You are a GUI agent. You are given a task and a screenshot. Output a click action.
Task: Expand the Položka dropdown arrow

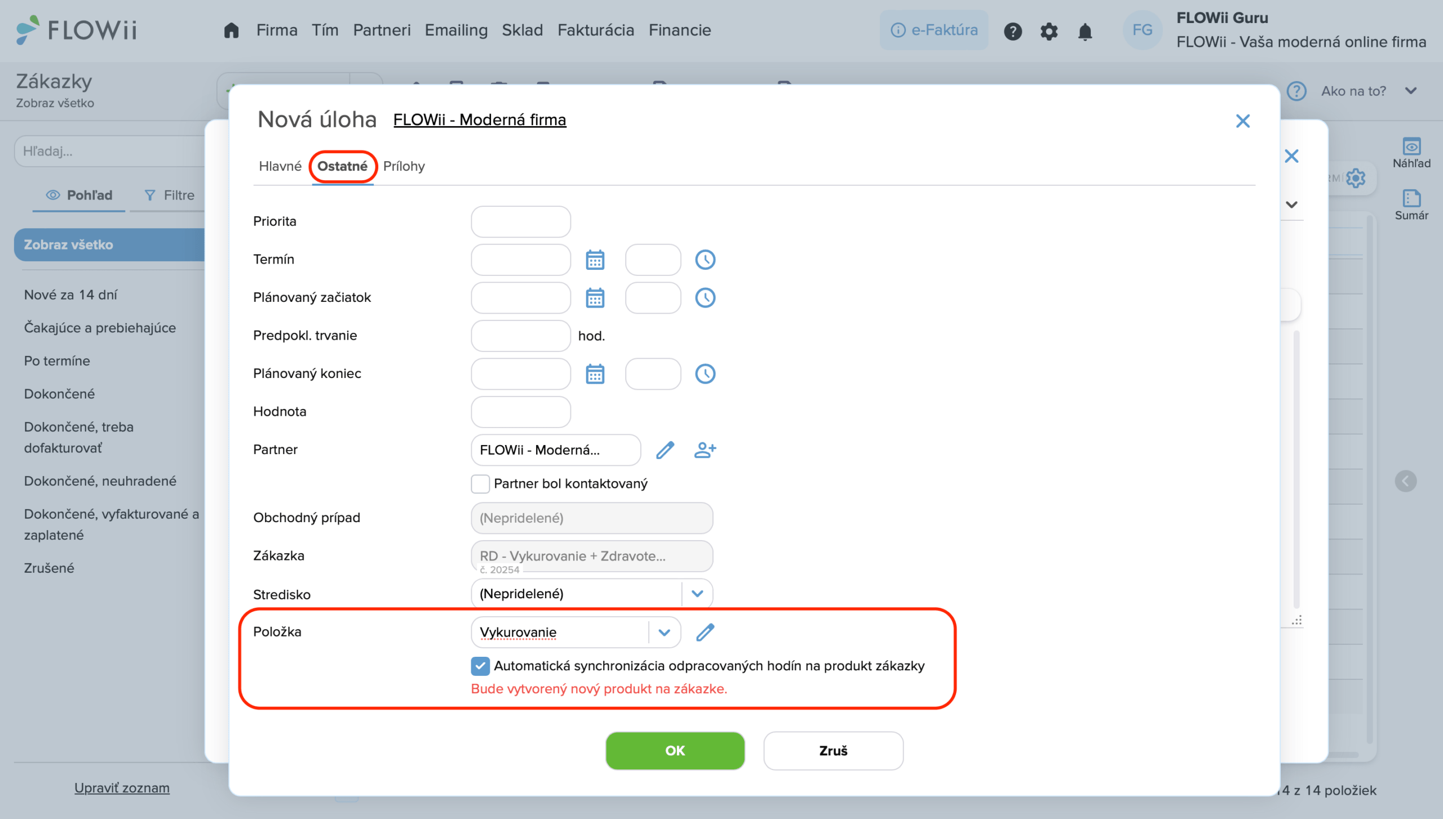coord(664,633)
